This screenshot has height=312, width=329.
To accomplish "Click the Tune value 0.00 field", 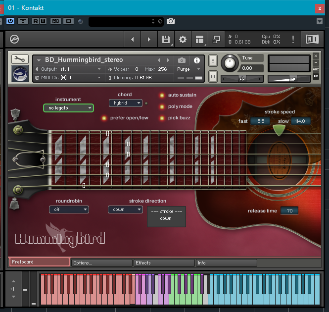I will click(x=251, y=68).
